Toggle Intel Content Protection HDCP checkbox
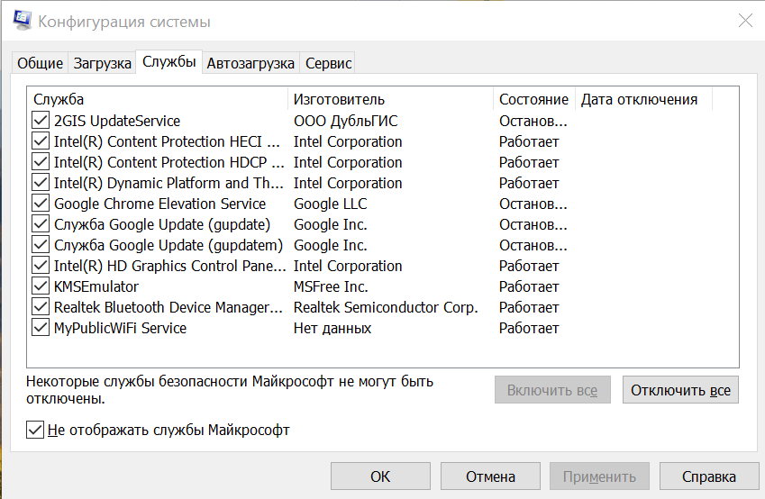 point(41,162)
